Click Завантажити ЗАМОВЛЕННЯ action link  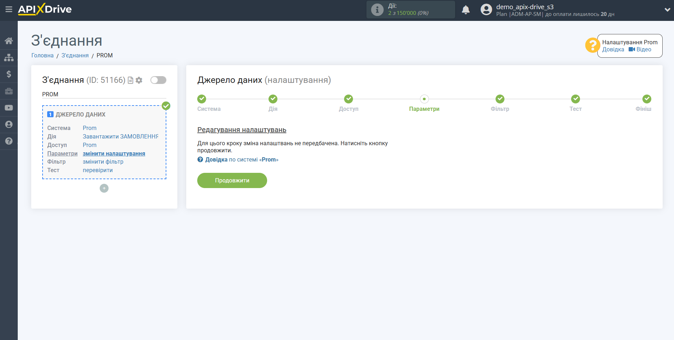pyautogui.click(x=121, y=137)
